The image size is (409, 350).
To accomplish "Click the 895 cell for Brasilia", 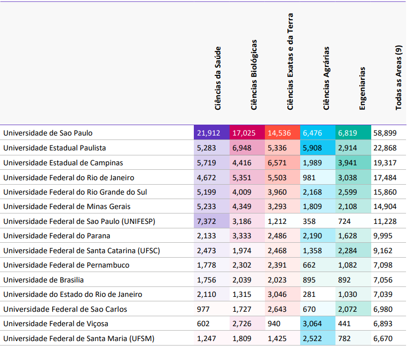I will 318,280.
